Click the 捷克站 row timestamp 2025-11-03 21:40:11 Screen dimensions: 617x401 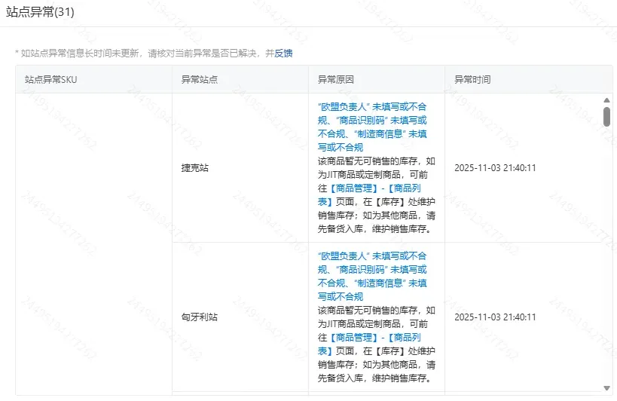point(495,167)
